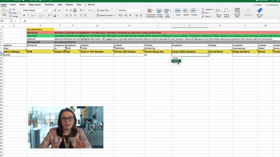
Task: Expand Merge & Center dropdown
Action: (114, 16)
